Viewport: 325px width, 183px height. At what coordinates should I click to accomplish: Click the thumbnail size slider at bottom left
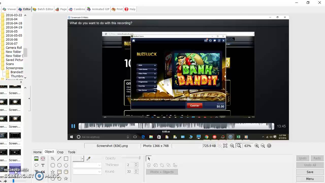[13, 181]
